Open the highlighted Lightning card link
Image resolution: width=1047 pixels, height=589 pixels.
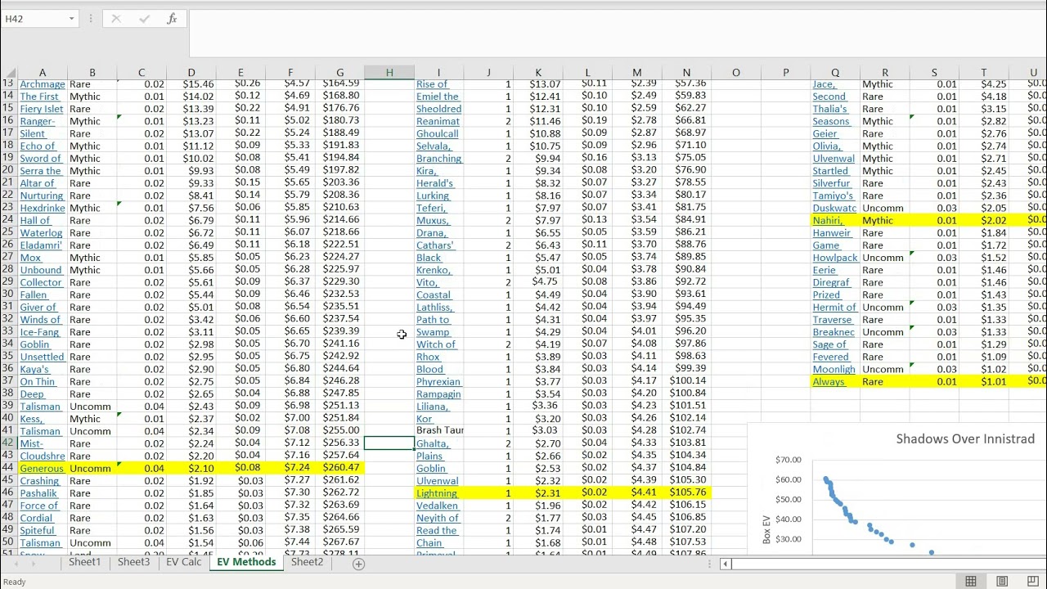437,493
